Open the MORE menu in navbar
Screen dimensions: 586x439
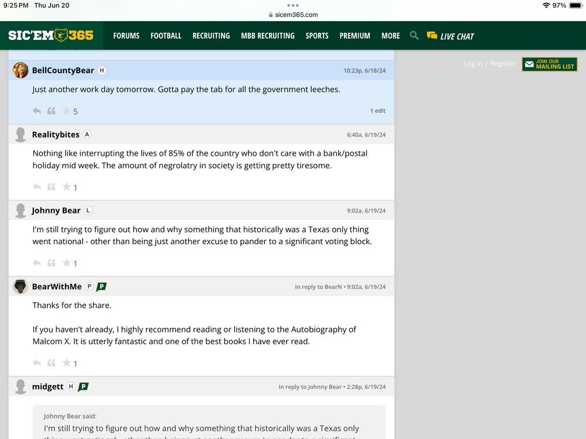pos(390,36)
